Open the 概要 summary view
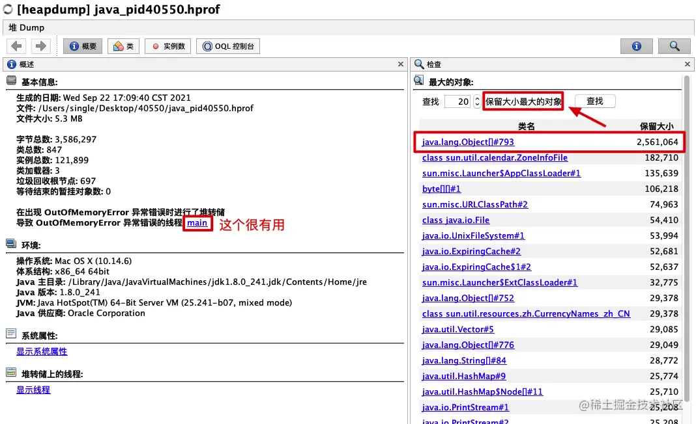Image resolution: width=696 pixels, height=424 pixels. click(x=83, y=46)
